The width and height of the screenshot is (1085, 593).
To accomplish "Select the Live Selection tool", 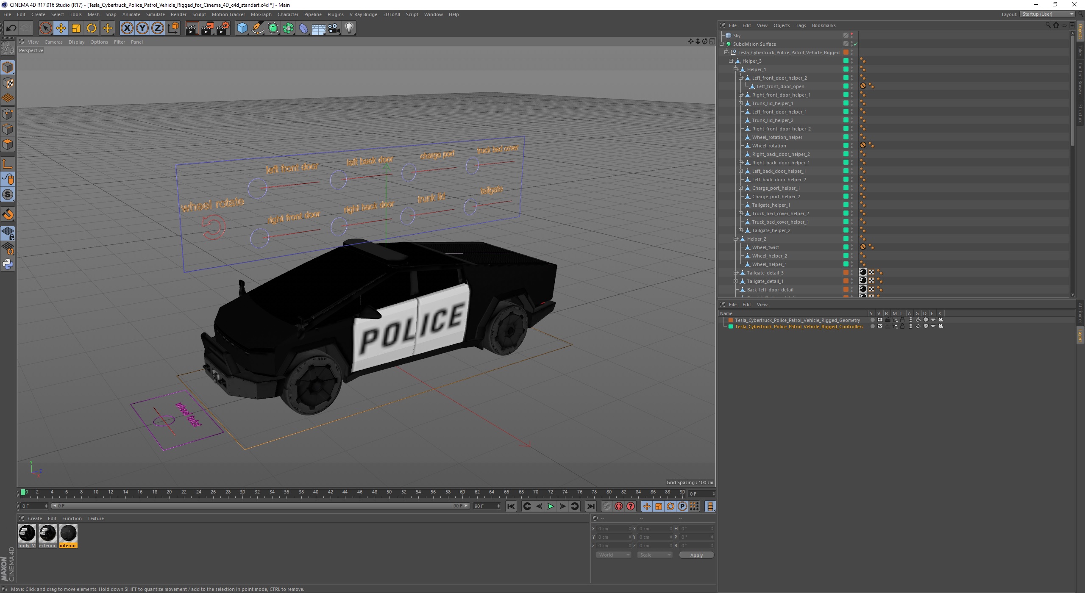I will point(45,28).
